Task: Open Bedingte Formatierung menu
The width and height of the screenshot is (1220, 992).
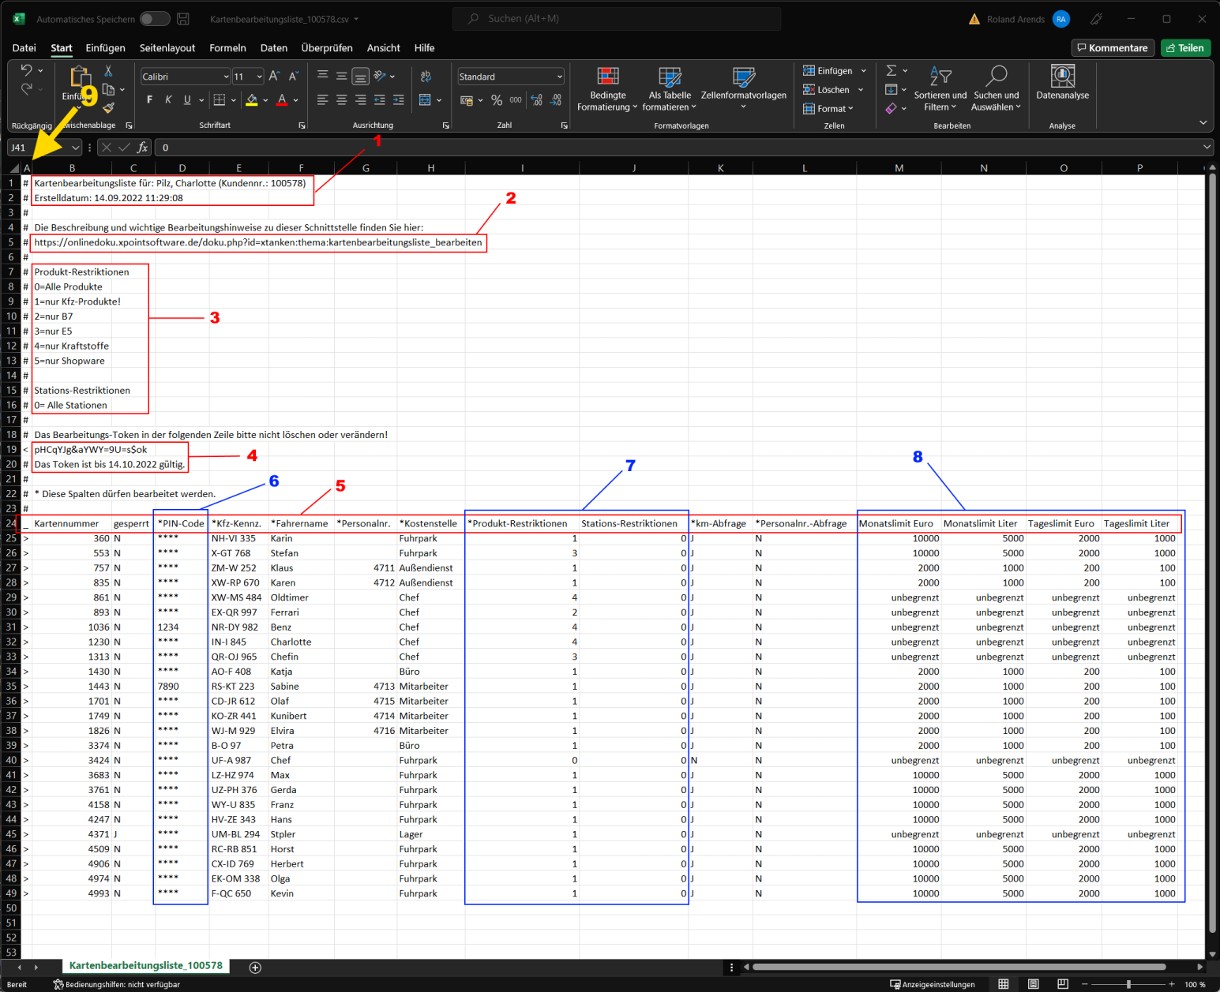Action: click(607, 89)
